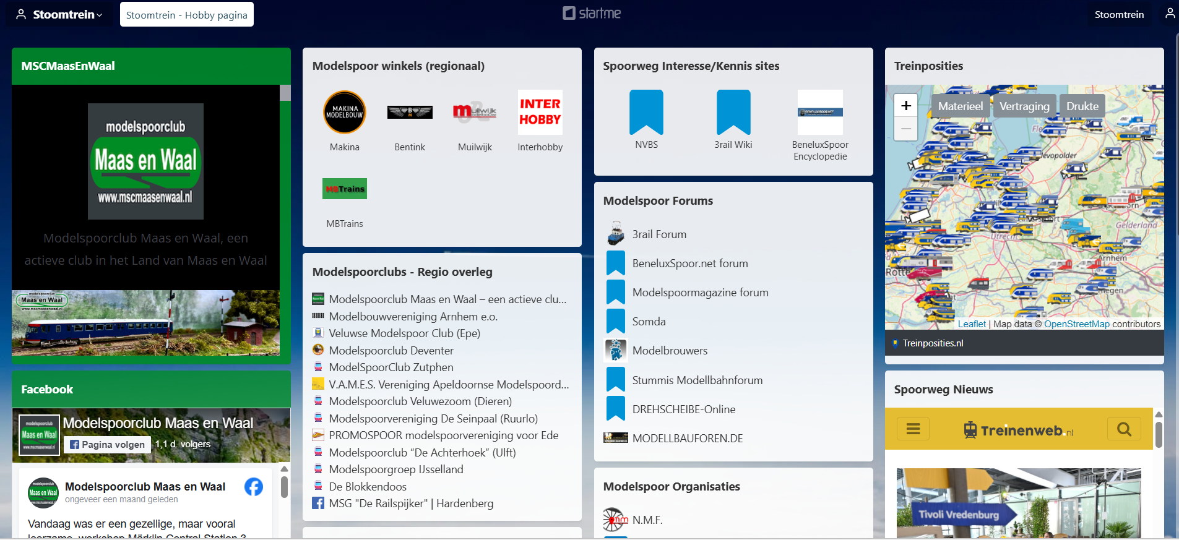
Task: Open the Treinposities.nl link
Action: click(933, 343)
